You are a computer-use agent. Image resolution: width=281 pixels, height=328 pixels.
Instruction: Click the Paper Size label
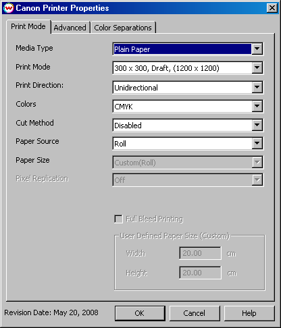[32, 160]
